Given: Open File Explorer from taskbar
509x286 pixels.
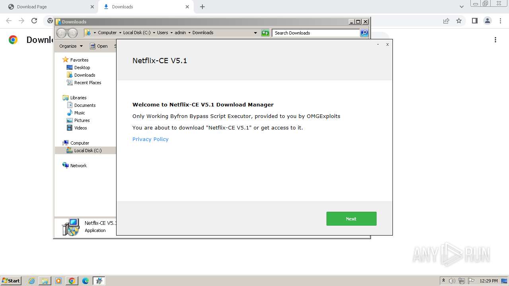Looking at the screenshot, I should (x=45, y=281).
